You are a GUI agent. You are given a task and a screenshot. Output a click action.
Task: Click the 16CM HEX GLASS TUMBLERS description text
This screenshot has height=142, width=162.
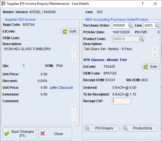pos(27,49)
